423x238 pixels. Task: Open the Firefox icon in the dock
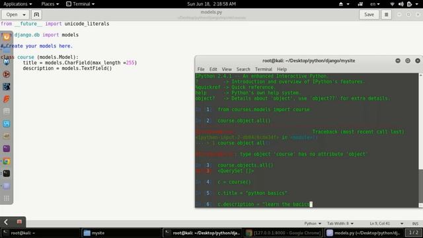[x=7, y=37]
